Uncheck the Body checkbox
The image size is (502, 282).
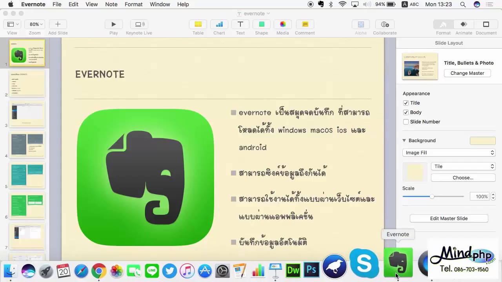tap(406, 112)
